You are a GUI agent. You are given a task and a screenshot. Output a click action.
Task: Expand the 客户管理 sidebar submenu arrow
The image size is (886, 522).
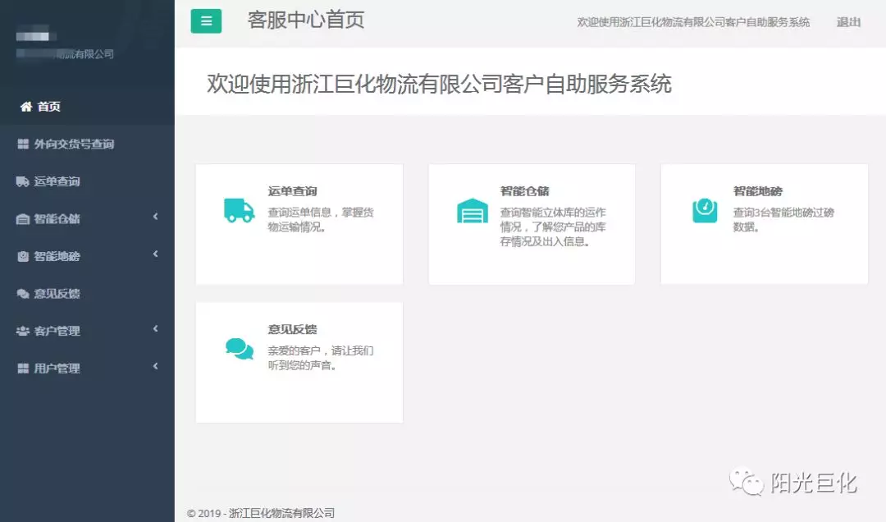[x=156, y=329]
